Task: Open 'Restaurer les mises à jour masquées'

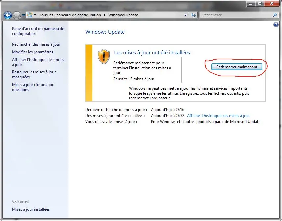Action: 34,74
